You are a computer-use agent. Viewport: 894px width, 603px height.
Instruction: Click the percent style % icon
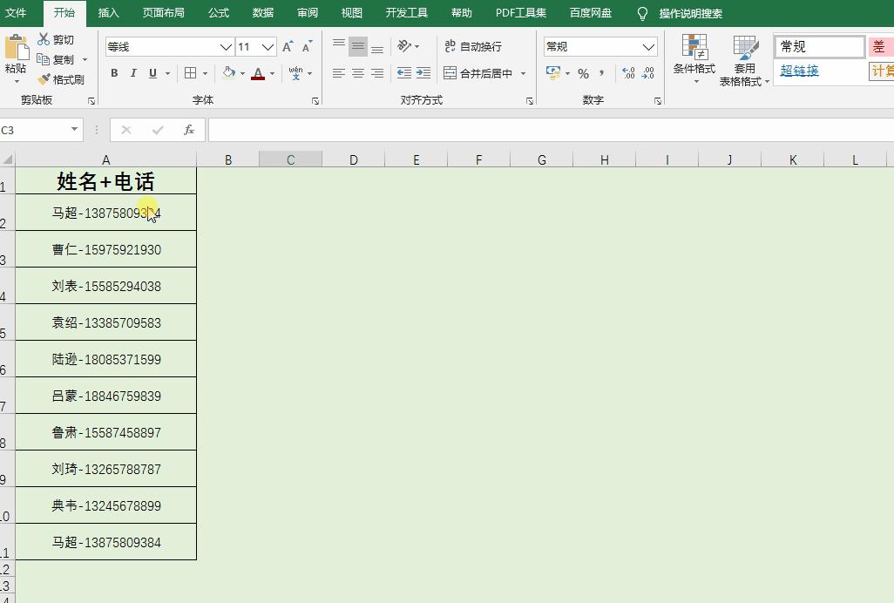click(x=586, y=73)
